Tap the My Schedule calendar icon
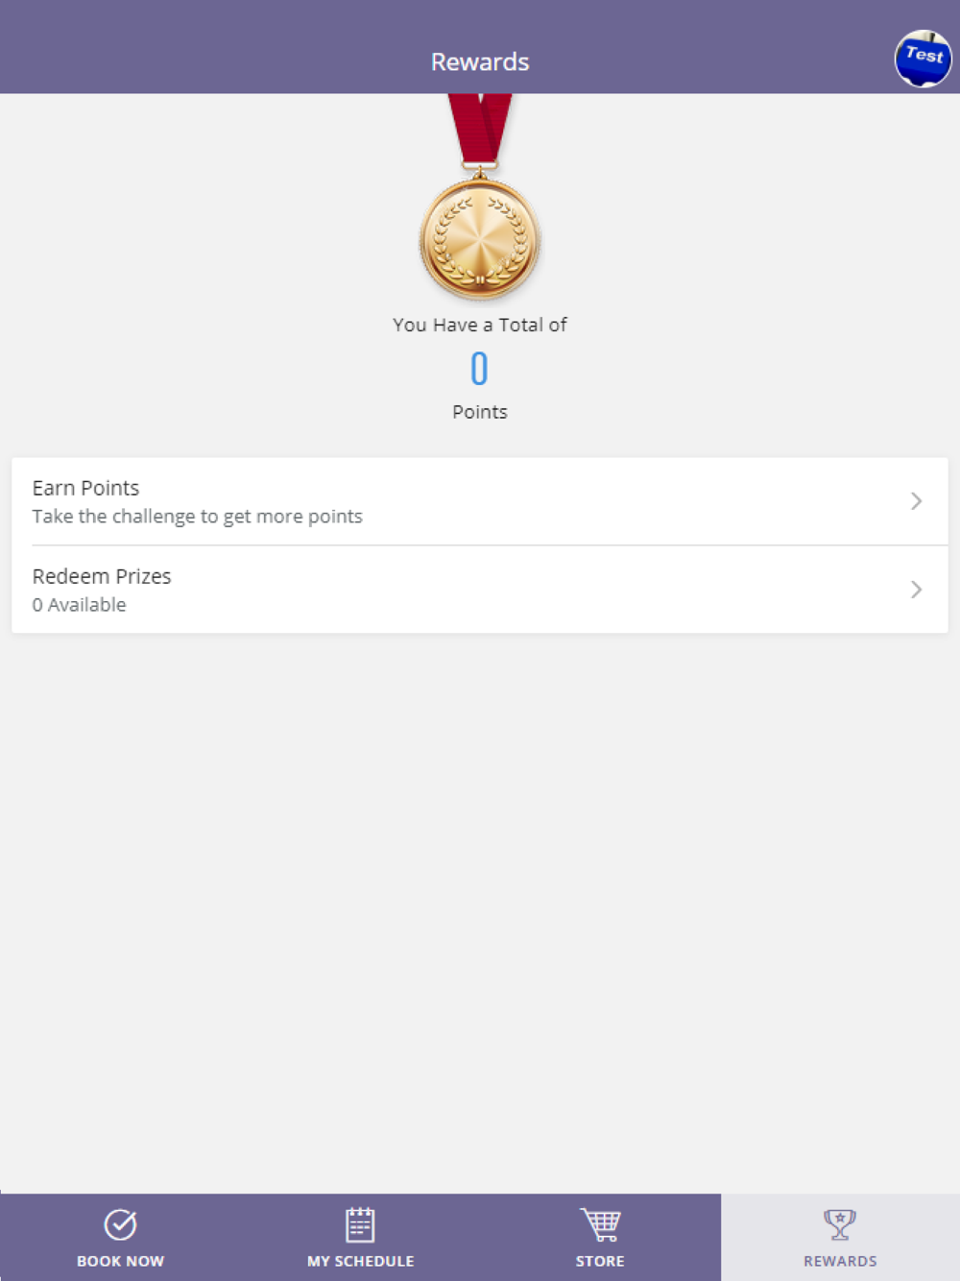The image size is (960, 1281). pyautogui.click(x=360, y=1224)
